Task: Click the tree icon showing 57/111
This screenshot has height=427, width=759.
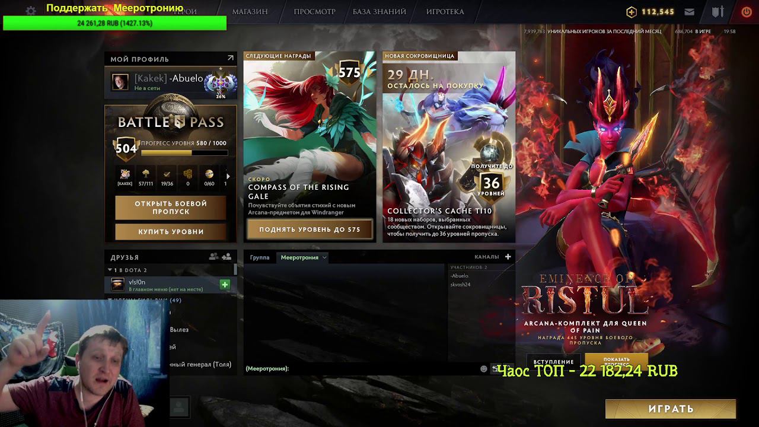Action: (x=146, y=177)
